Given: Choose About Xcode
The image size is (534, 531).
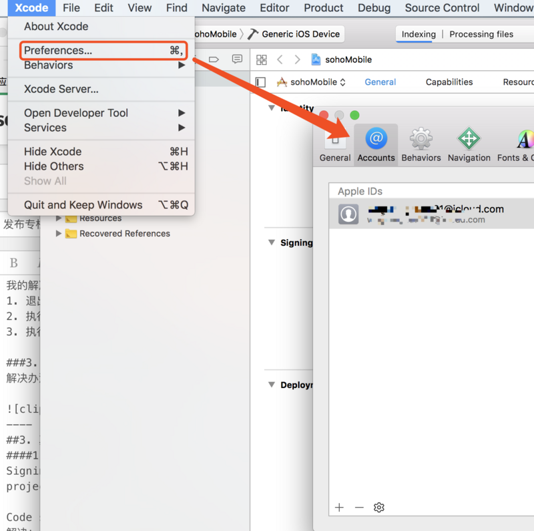Looking at the screenshot, I should click(101, 26).
